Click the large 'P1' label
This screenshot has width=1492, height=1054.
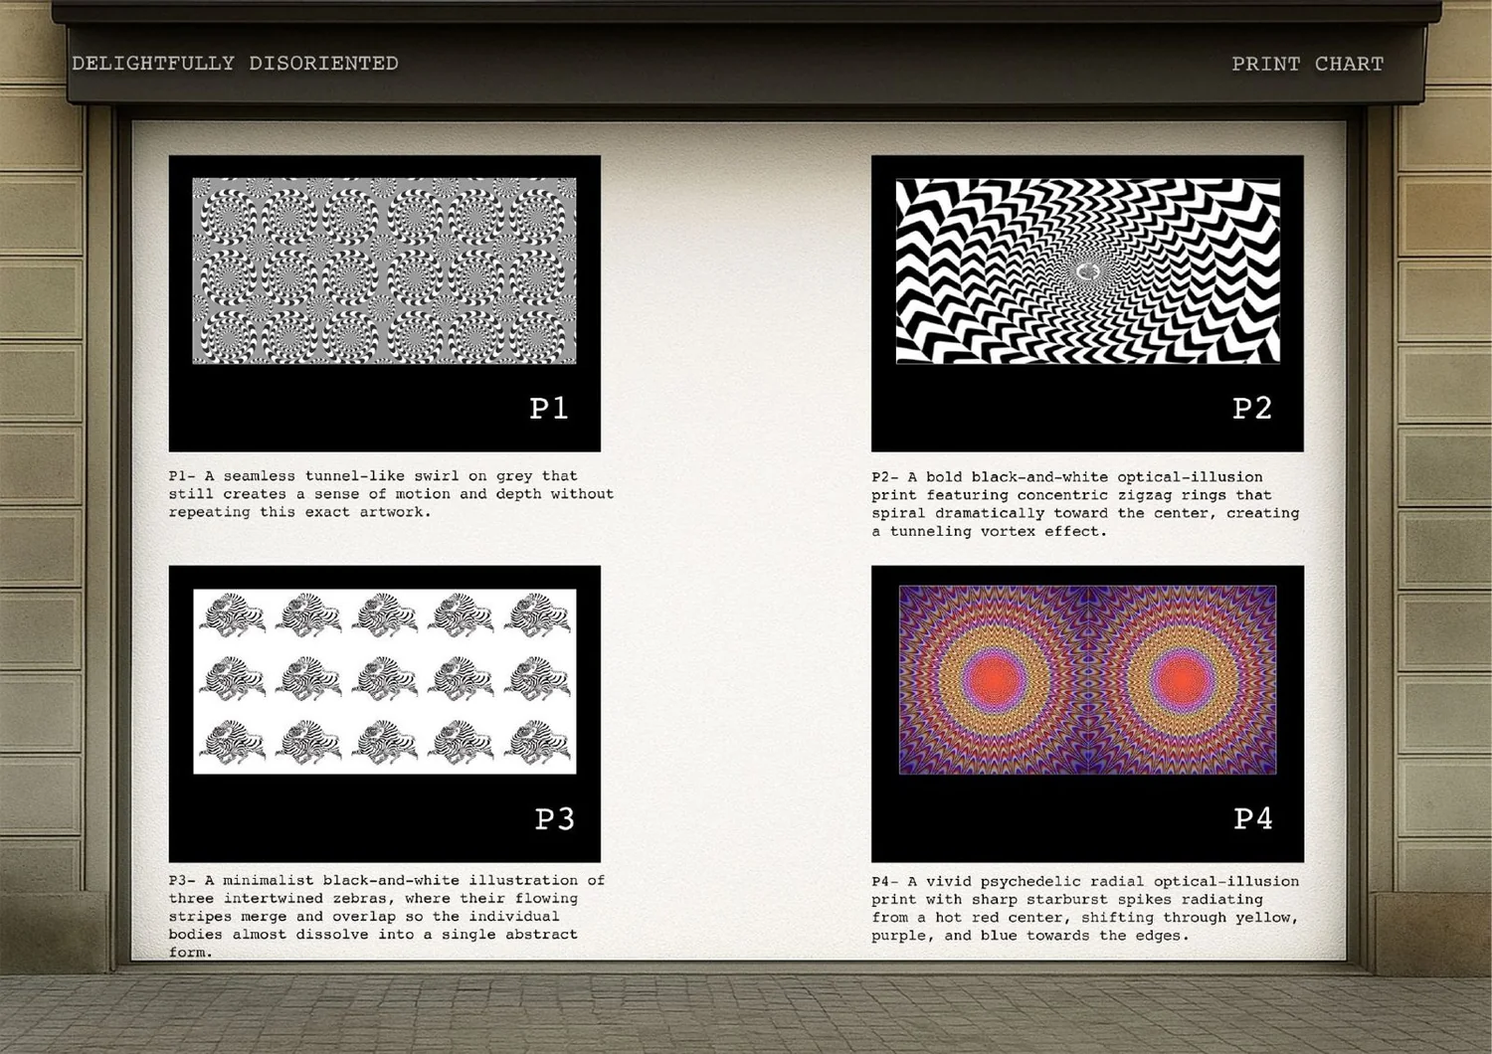point(549,408)
